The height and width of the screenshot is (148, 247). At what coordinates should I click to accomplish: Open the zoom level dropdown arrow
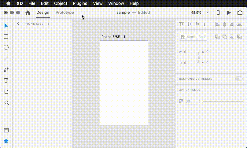(208, 13)
